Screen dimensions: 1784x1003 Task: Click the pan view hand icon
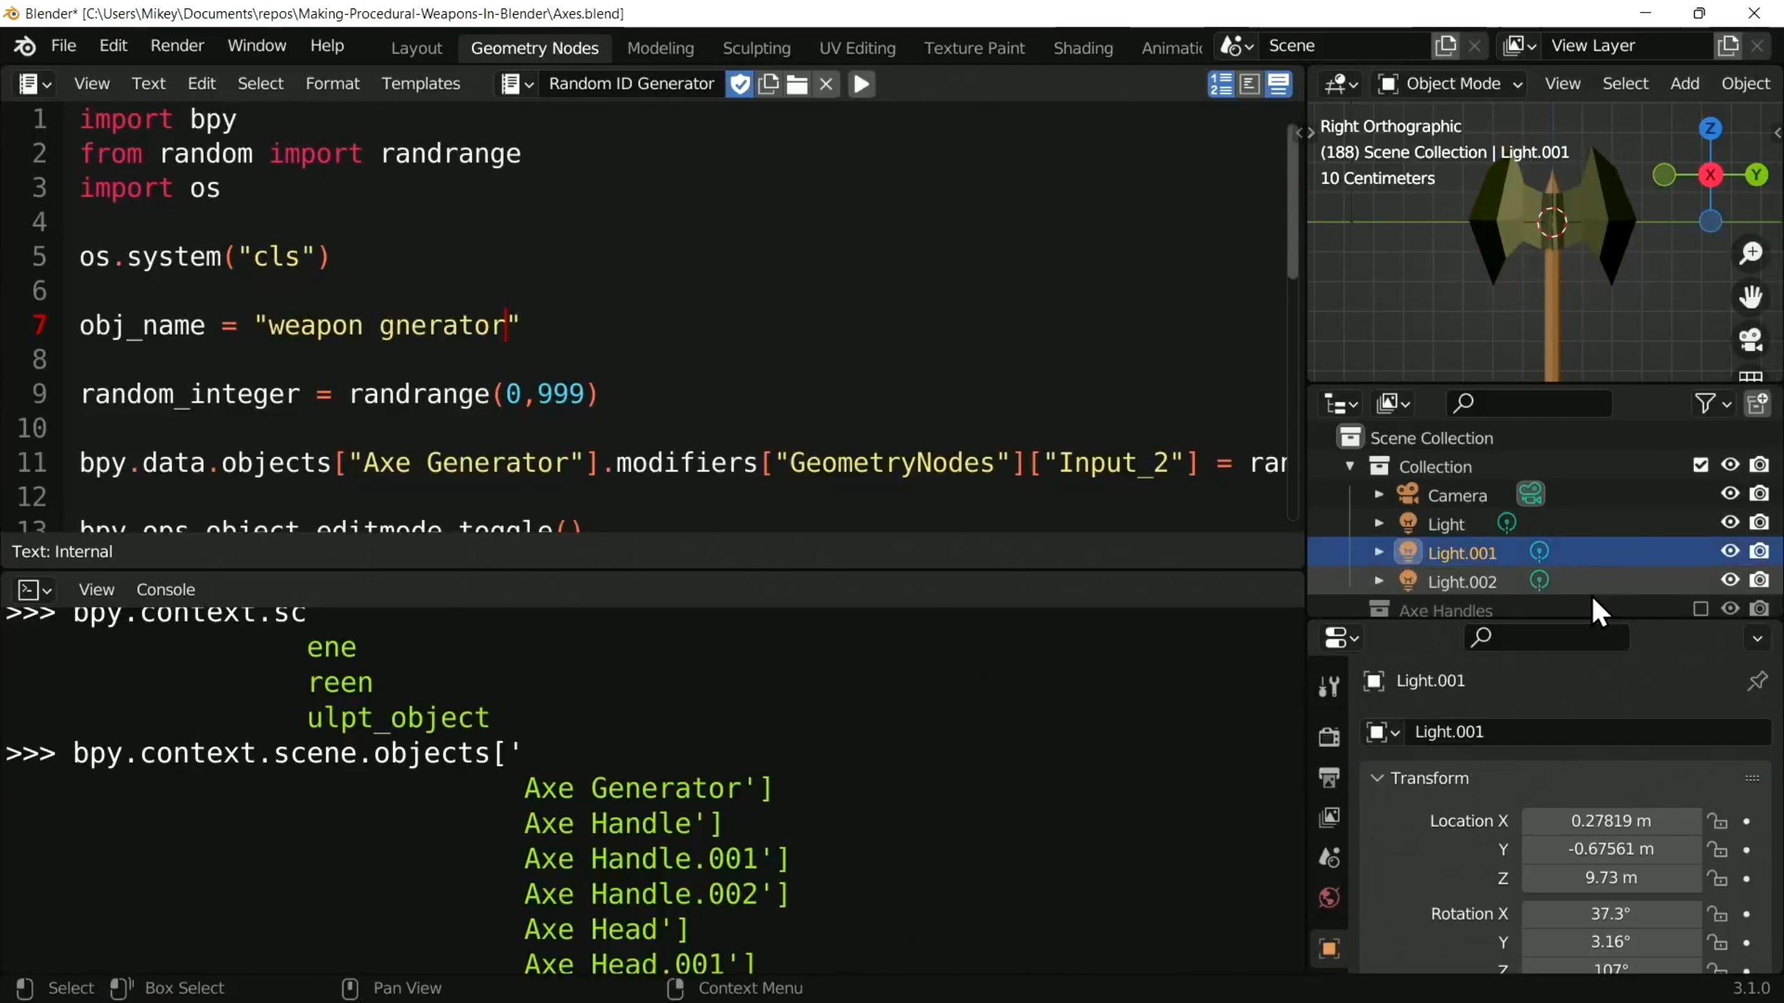[x=1751, y=297]
